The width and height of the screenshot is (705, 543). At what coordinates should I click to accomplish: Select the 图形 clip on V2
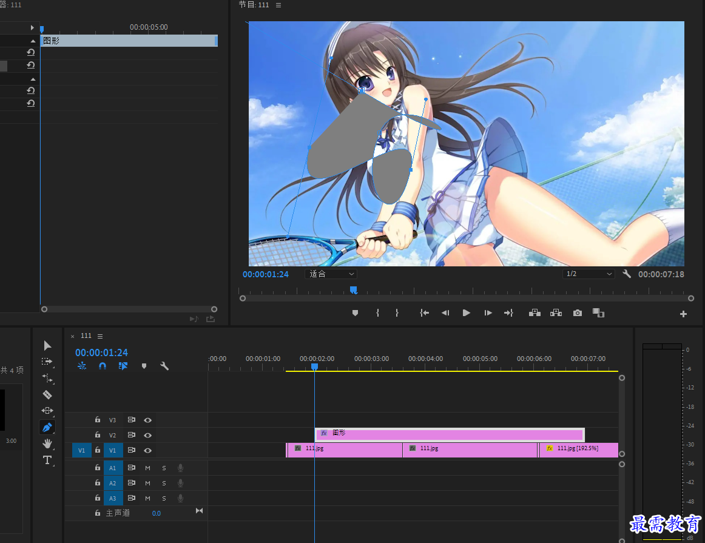tap(450, 434)
